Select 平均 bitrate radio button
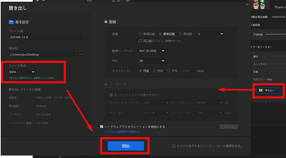286x158 pixels. coord(169,71)
